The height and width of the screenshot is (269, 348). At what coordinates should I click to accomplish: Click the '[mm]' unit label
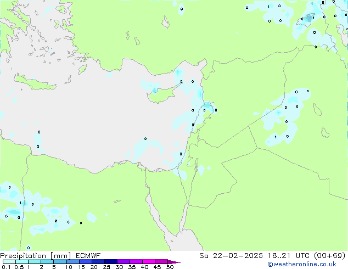click(60, 256)
